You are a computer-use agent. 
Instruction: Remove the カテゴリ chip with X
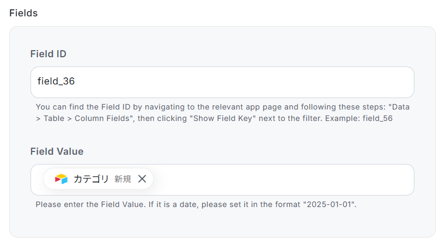coord(142,179)
